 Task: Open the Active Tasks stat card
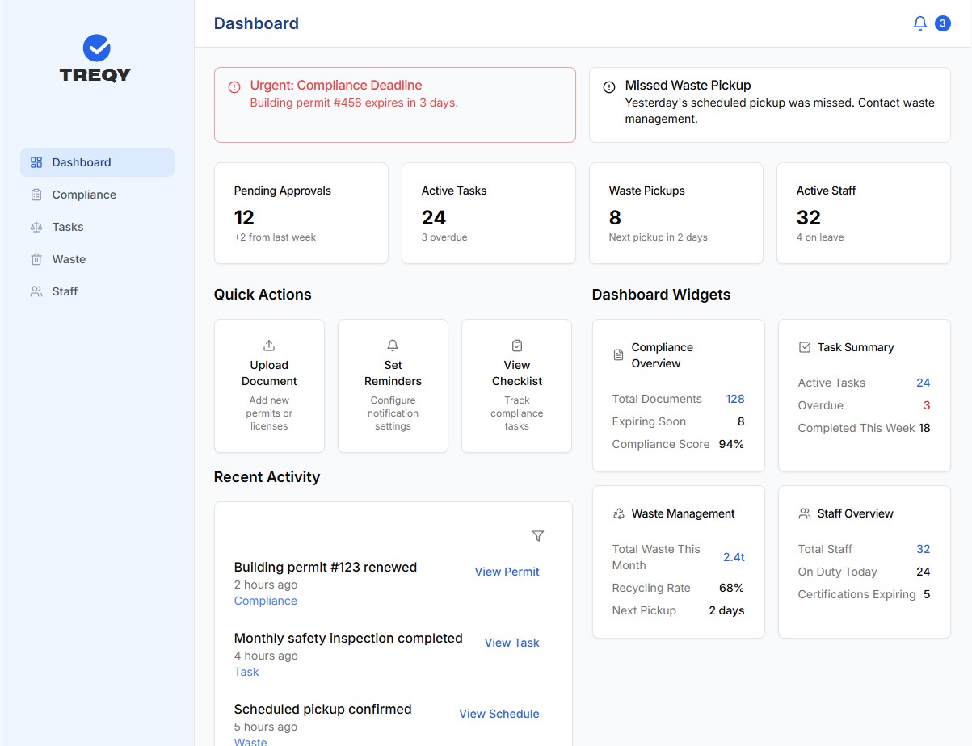[x=489, y=213]
